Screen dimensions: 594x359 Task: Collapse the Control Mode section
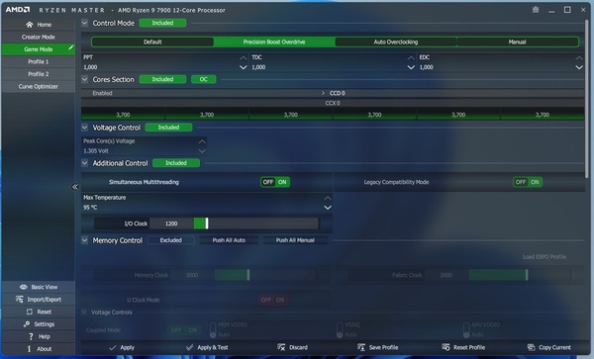(85, 23)
